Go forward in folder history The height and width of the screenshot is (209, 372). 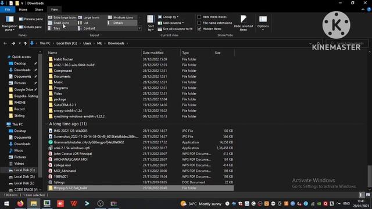coord(13,44)
